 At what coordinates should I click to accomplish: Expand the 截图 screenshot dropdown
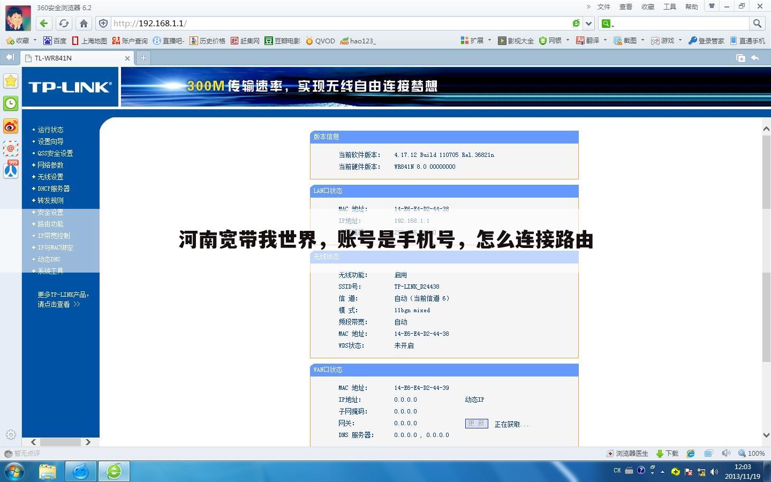click(643, 40)
